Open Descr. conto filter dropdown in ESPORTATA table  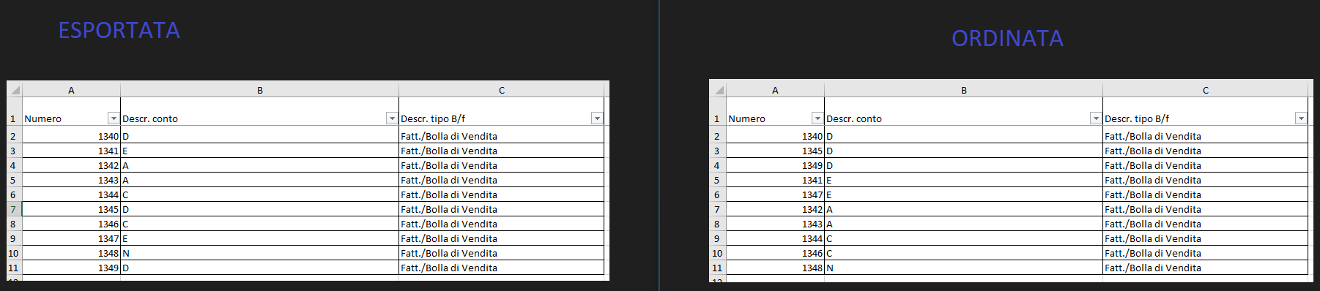point(392,118)
